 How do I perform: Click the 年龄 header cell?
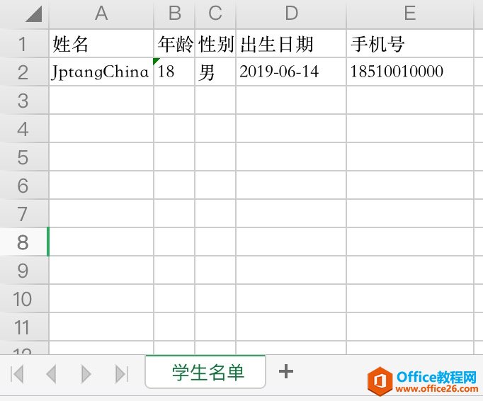(174, 43)
